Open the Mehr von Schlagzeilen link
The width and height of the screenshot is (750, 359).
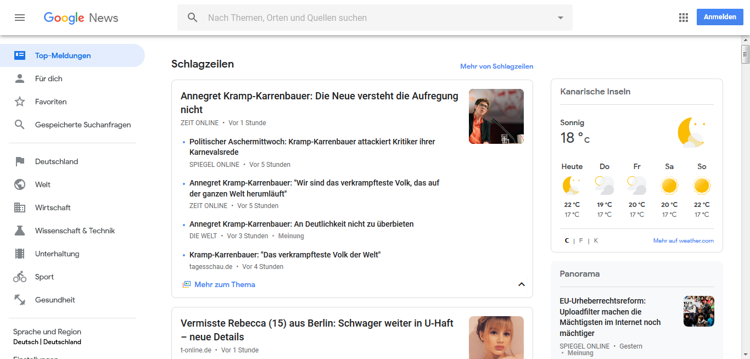(497, 66)
